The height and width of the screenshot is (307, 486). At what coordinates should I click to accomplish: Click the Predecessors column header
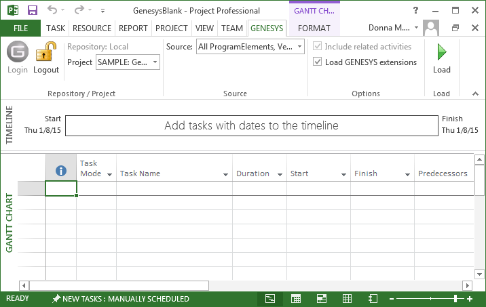(x=443, y=167)
